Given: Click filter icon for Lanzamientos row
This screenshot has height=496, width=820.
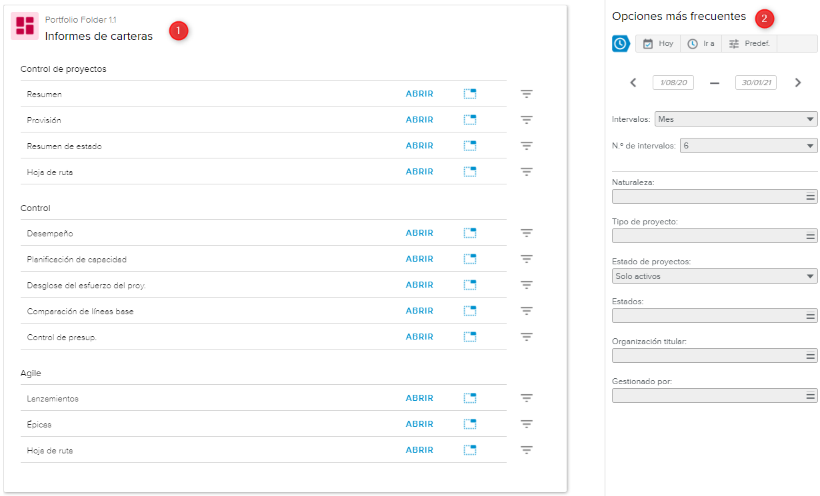Looking at the screenshot, I should tap(526, 398).
